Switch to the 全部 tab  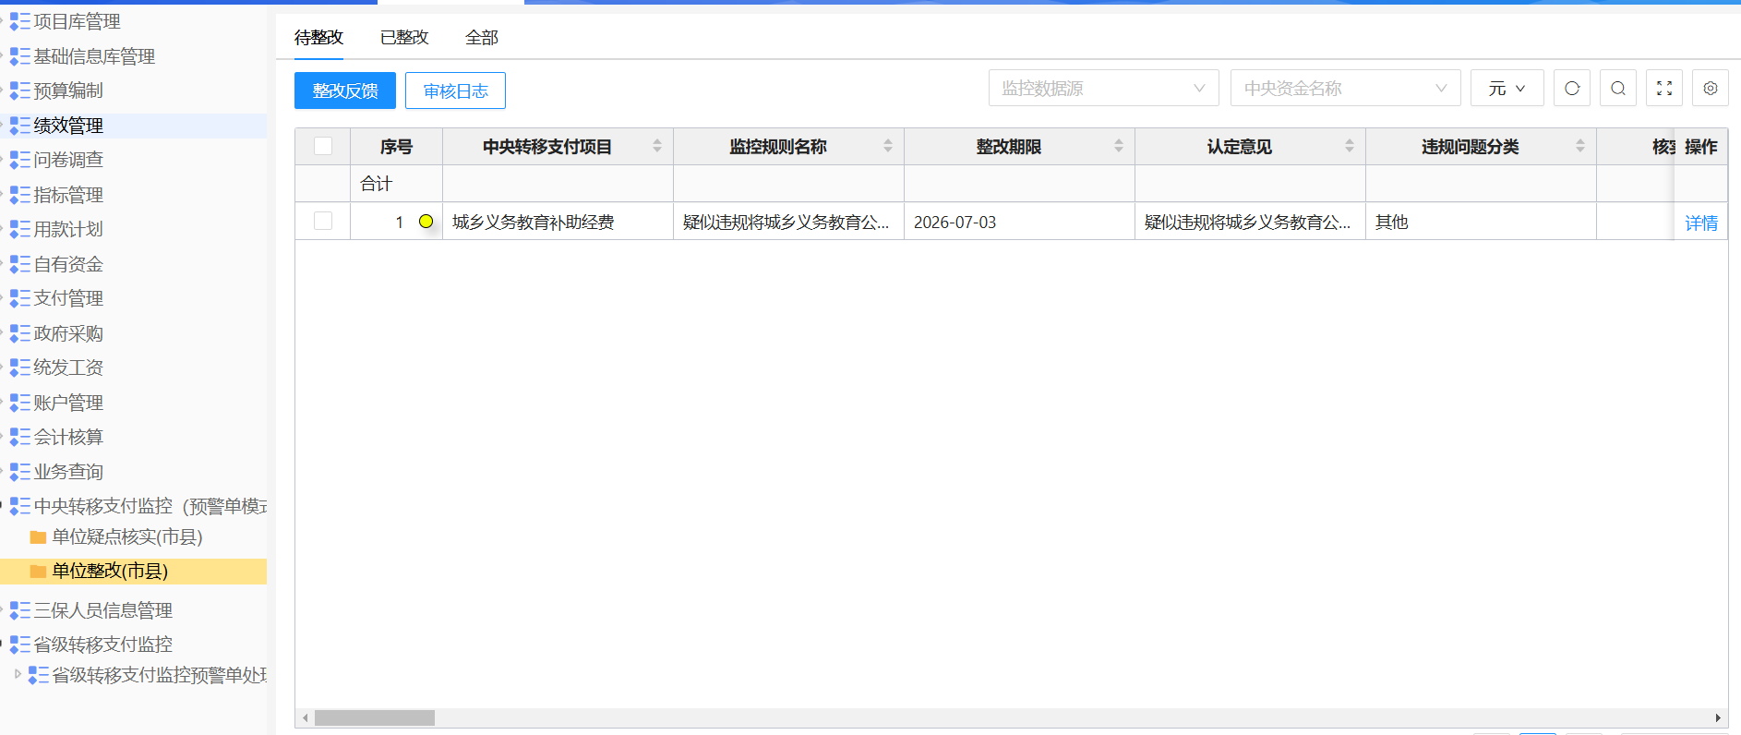pyautogui.click(x=482, y=38)
